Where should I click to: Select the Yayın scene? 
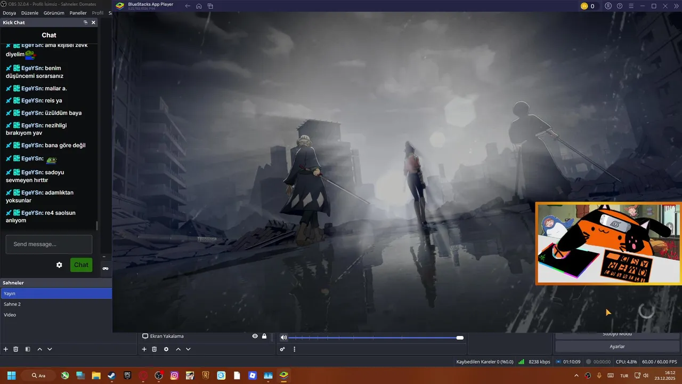pos(56,293)
